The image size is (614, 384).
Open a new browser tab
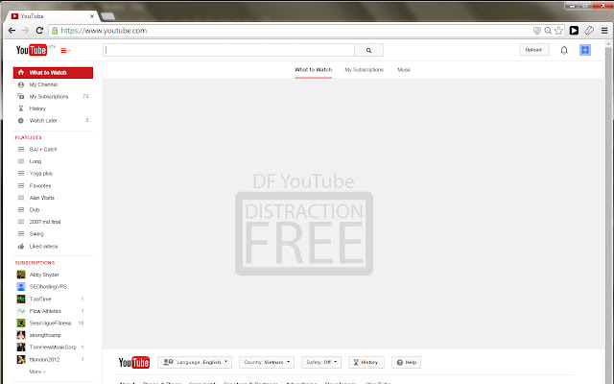click(x=107, y=16)
